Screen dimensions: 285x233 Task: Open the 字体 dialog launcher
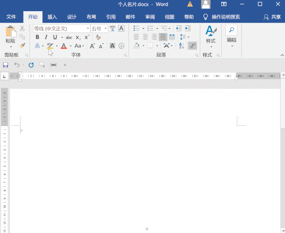pyautogui.click(x=125, y=55)
